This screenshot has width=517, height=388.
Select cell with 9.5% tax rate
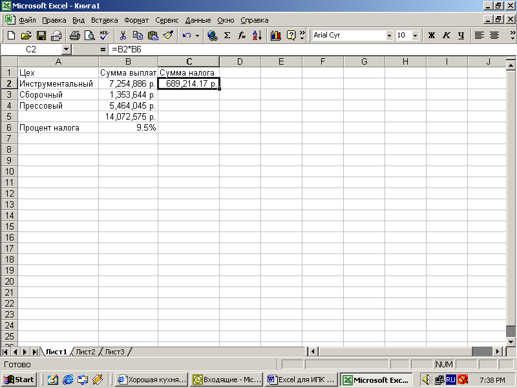[128, 127]
